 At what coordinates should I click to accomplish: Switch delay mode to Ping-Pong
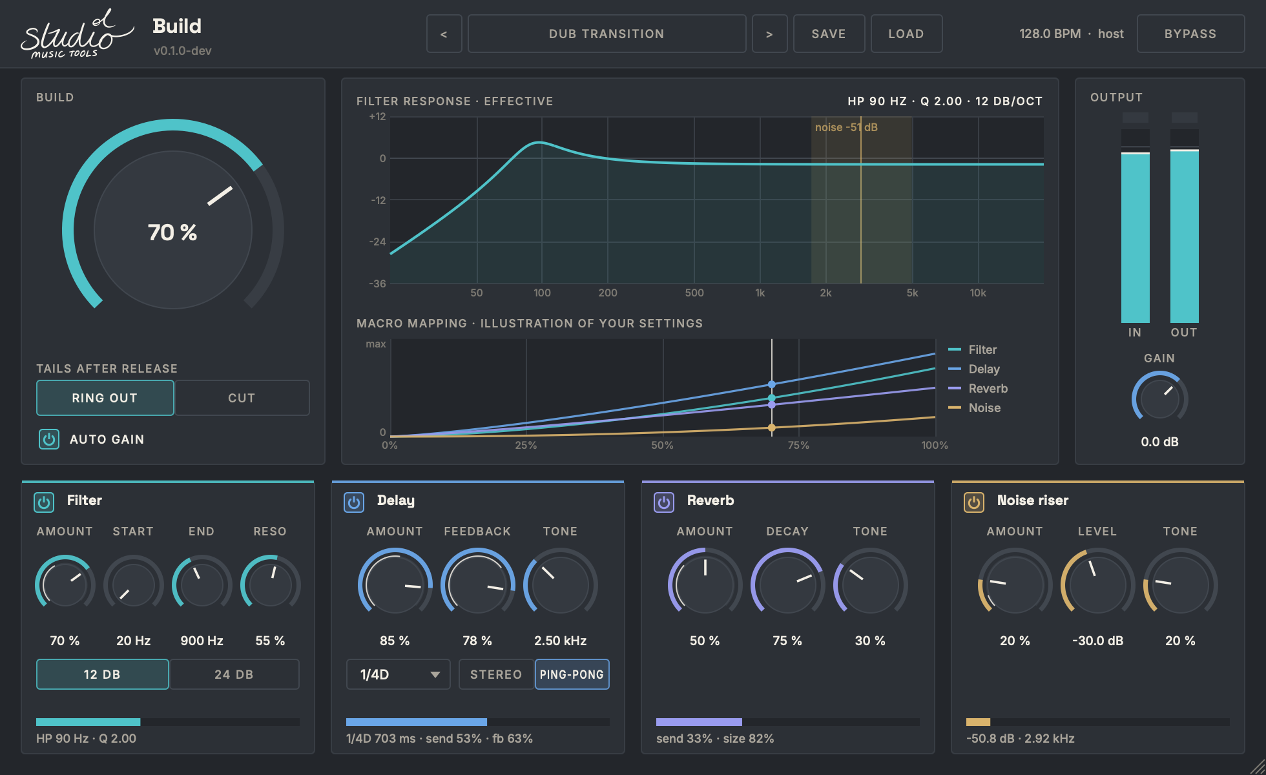pyautogui.click(x=572, y=674)
